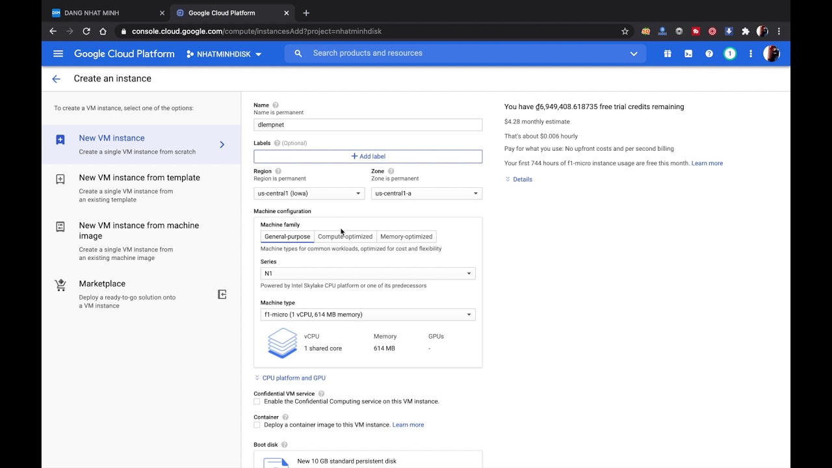Open Learn more link under Container
832x468 pixels.
pos(408,425)
